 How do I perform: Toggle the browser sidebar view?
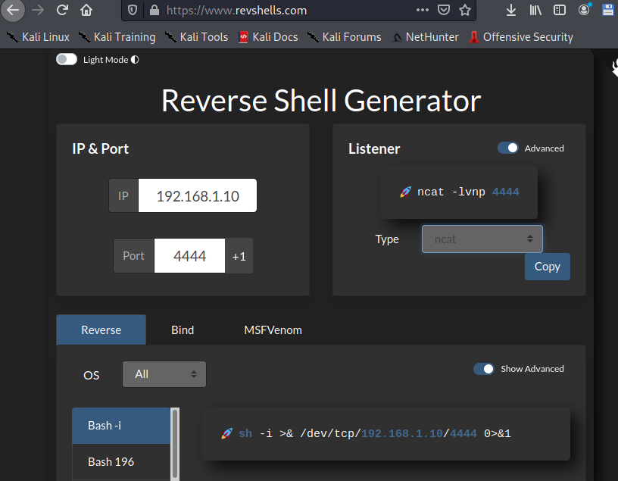click(559, 10)
